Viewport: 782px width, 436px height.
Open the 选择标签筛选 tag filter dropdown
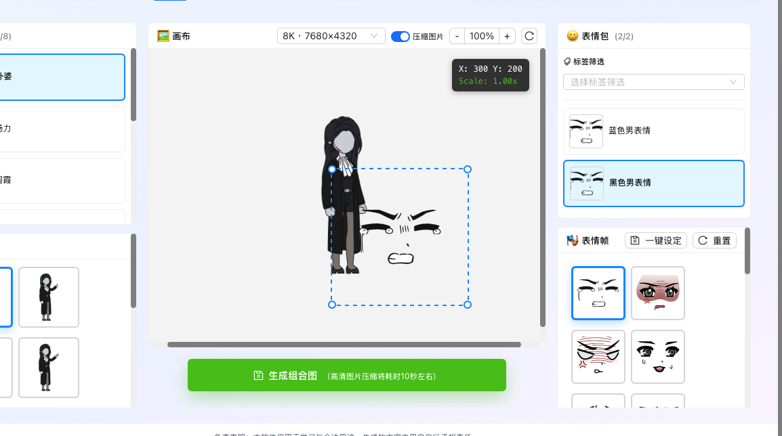coord(653,82)
